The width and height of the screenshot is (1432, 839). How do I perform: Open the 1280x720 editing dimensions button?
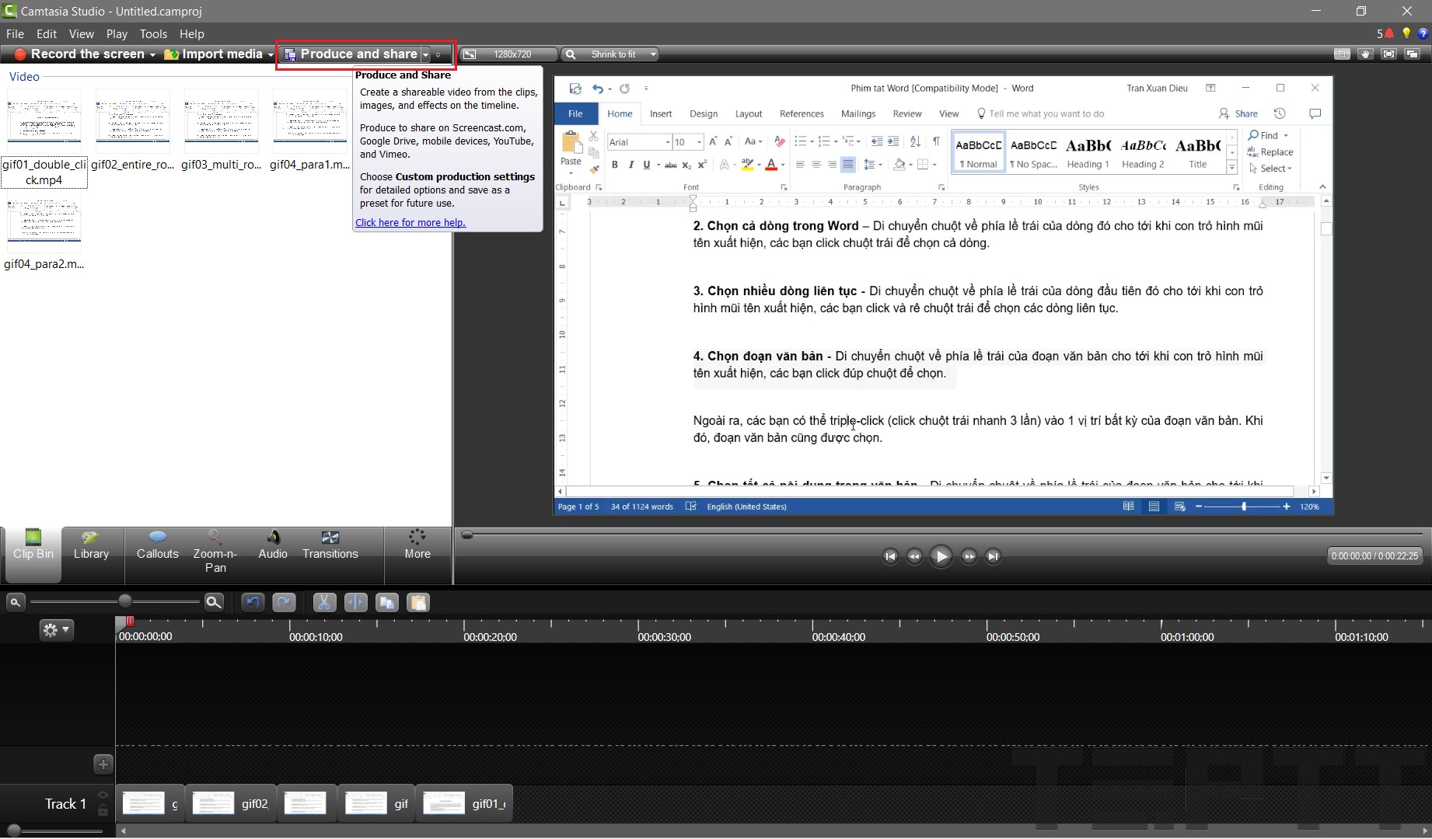[x=509, y=54]
